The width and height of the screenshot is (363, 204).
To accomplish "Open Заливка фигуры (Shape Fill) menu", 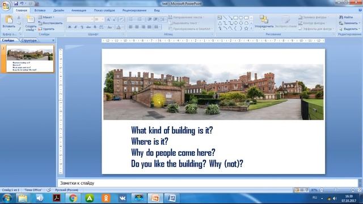I will point(313,18).
